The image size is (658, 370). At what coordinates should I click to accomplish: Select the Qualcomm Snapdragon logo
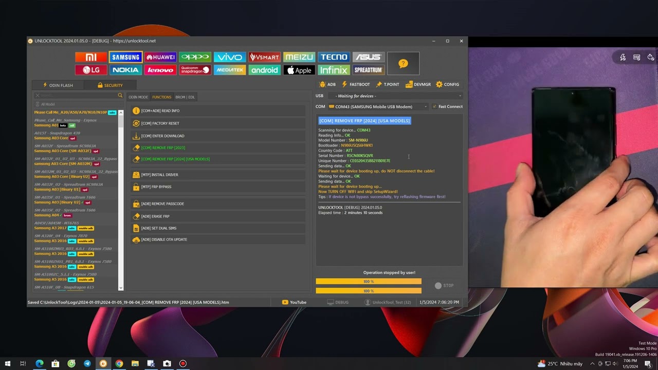coord(195,70)
